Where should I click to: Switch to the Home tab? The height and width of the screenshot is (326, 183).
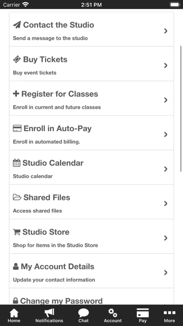tap(14, 316)
